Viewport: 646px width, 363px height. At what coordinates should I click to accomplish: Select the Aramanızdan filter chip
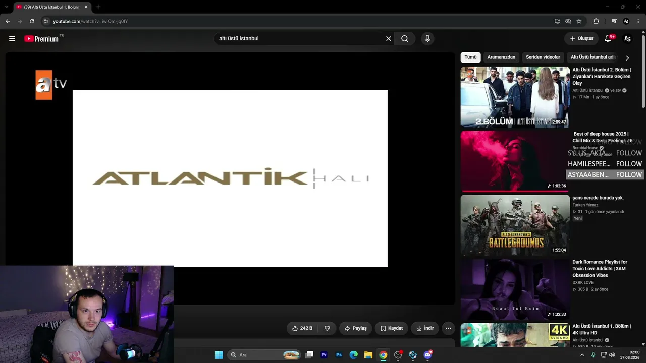(501, 57)
